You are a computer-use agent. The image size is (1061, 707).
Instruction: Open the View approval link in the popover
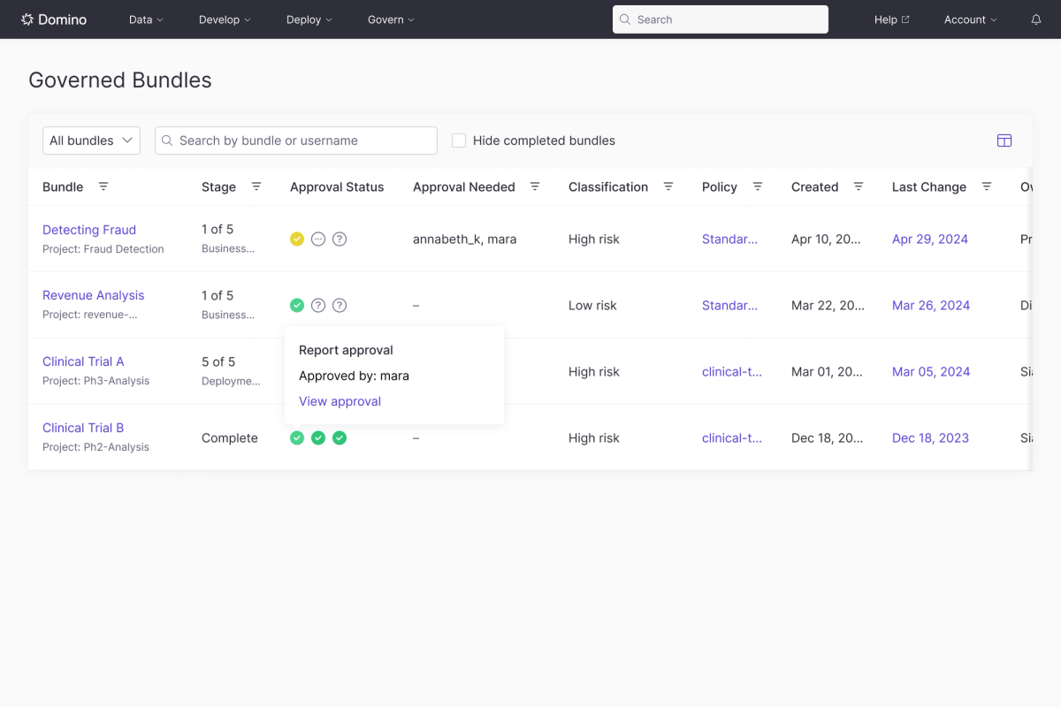(x=340, y=401)
